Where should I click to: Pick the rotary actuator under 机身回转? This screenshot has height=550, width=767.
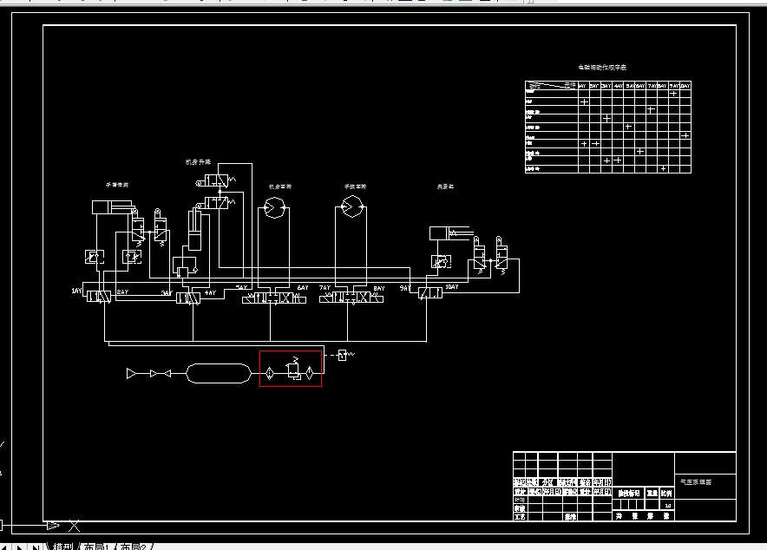(274, 208)
